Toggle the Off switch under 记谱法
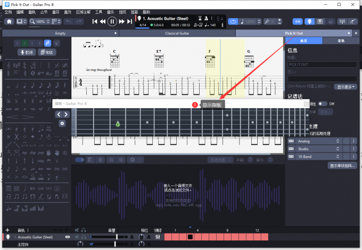The image size is (362, 250). coord(322,104)
